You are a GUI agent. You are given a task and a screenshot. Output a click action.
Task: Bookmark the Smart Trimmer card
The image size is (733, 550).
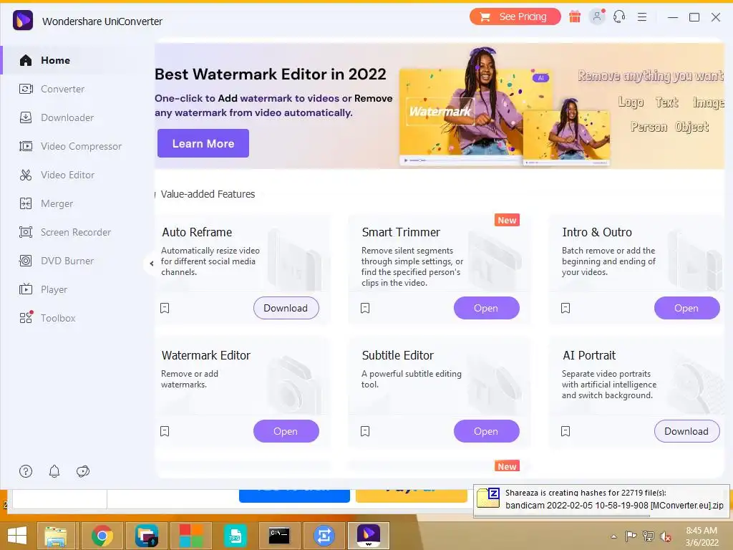tap(365, 308)
